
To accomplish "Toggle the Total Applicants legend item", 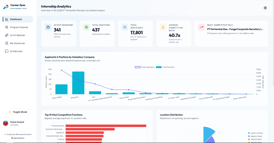I will pyautogui.click(x=145, y=67).
